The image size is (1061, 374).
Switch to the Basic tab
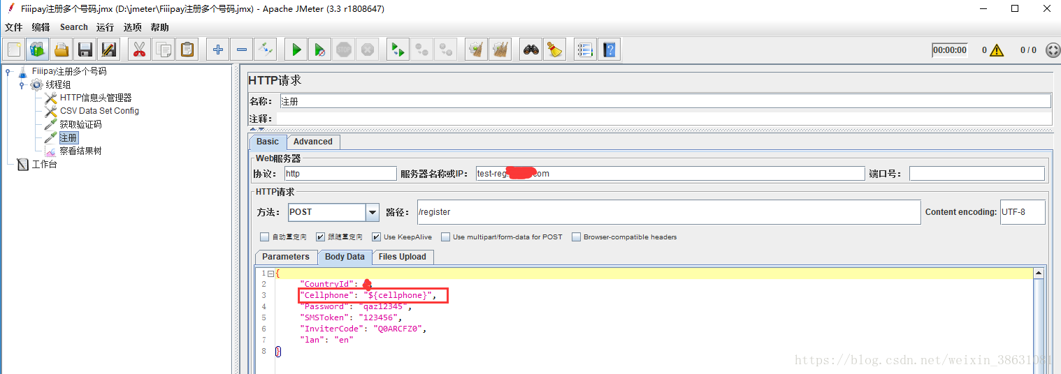pyautogui.click(x=268, y=142)
